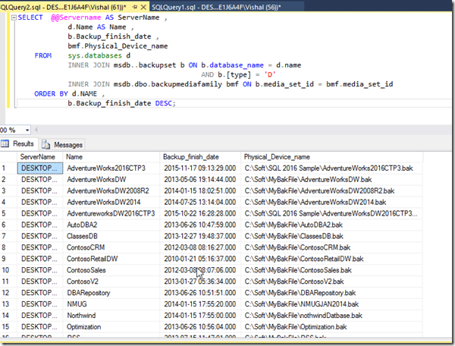The height and width of the screenshot is (346, 455).
Task: Open the editor zoom percentage dropdown
Action: (x=26, y=129)
